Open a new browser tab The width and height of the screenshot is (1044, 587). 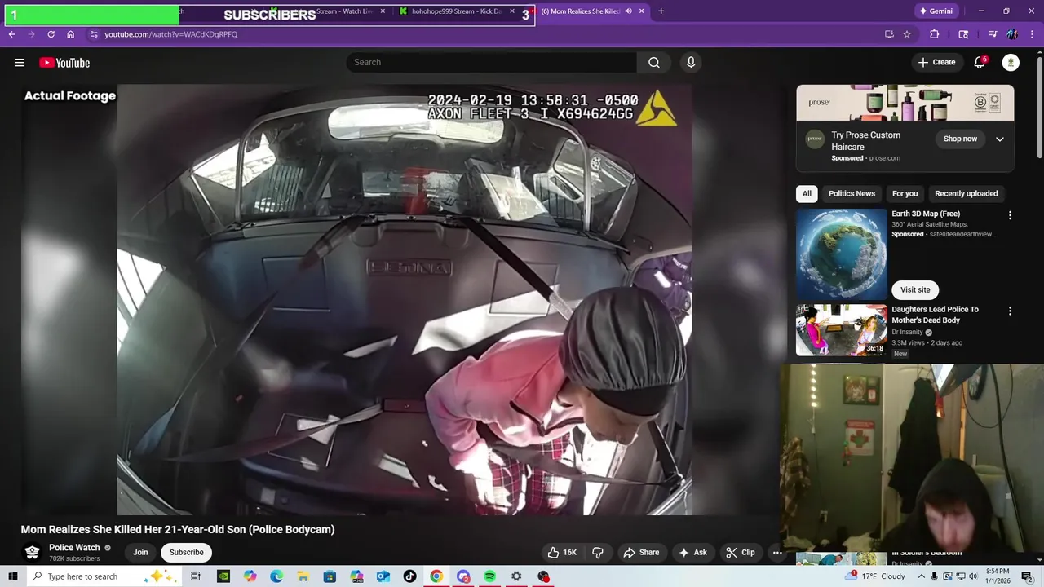point(661,11)
